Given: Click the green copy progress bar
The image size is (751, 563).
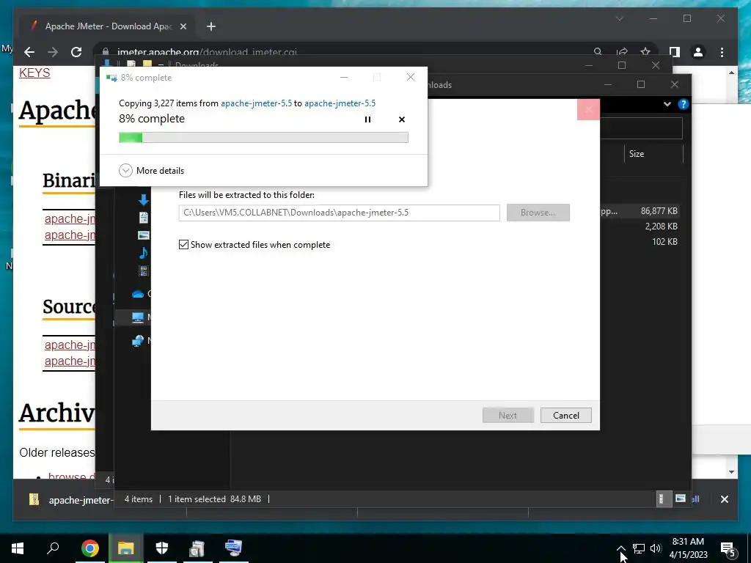Looking at the screenshot, I should point(263,137).
